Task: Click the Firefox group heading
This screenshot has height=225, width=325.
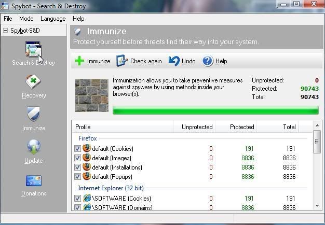Action: [x=87, y=138]
